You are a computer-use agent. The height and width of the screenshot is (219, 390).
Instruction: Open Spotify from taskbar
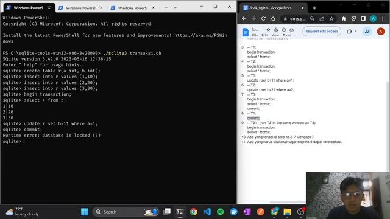(220, 212)
